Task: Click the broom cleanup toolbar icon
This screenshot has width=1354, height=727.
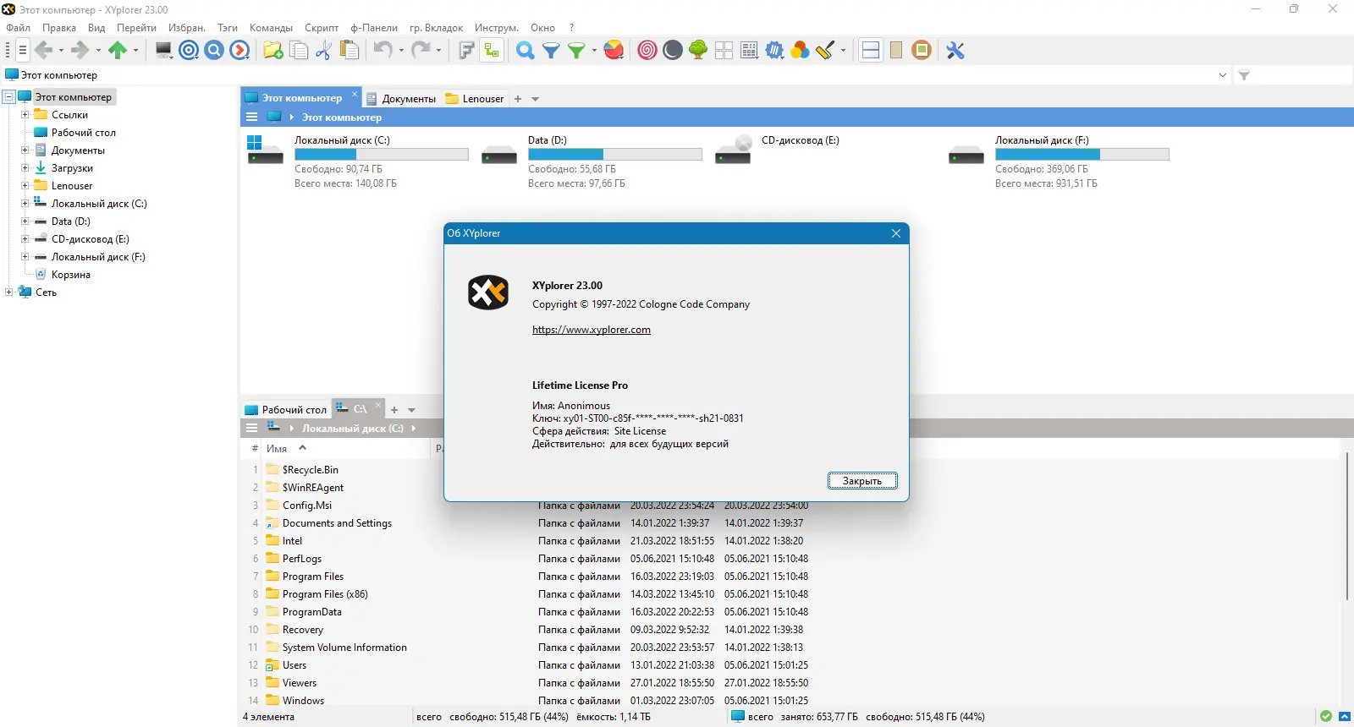Action: coord(825,51)
